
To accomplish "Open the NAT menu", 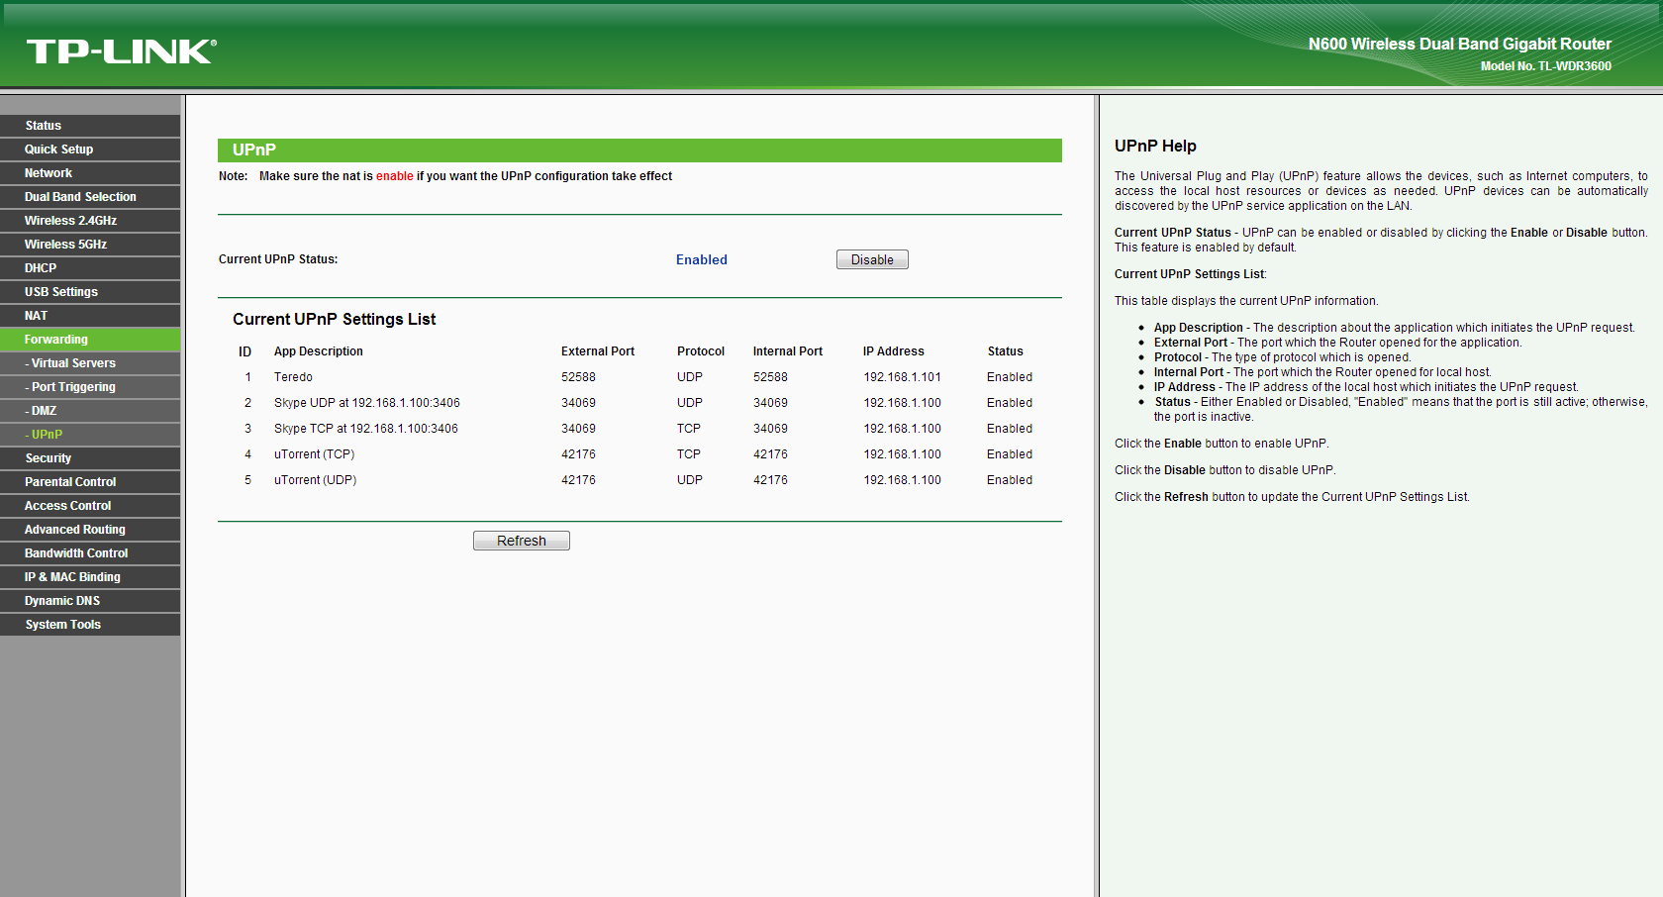I will tap(90, 316).
